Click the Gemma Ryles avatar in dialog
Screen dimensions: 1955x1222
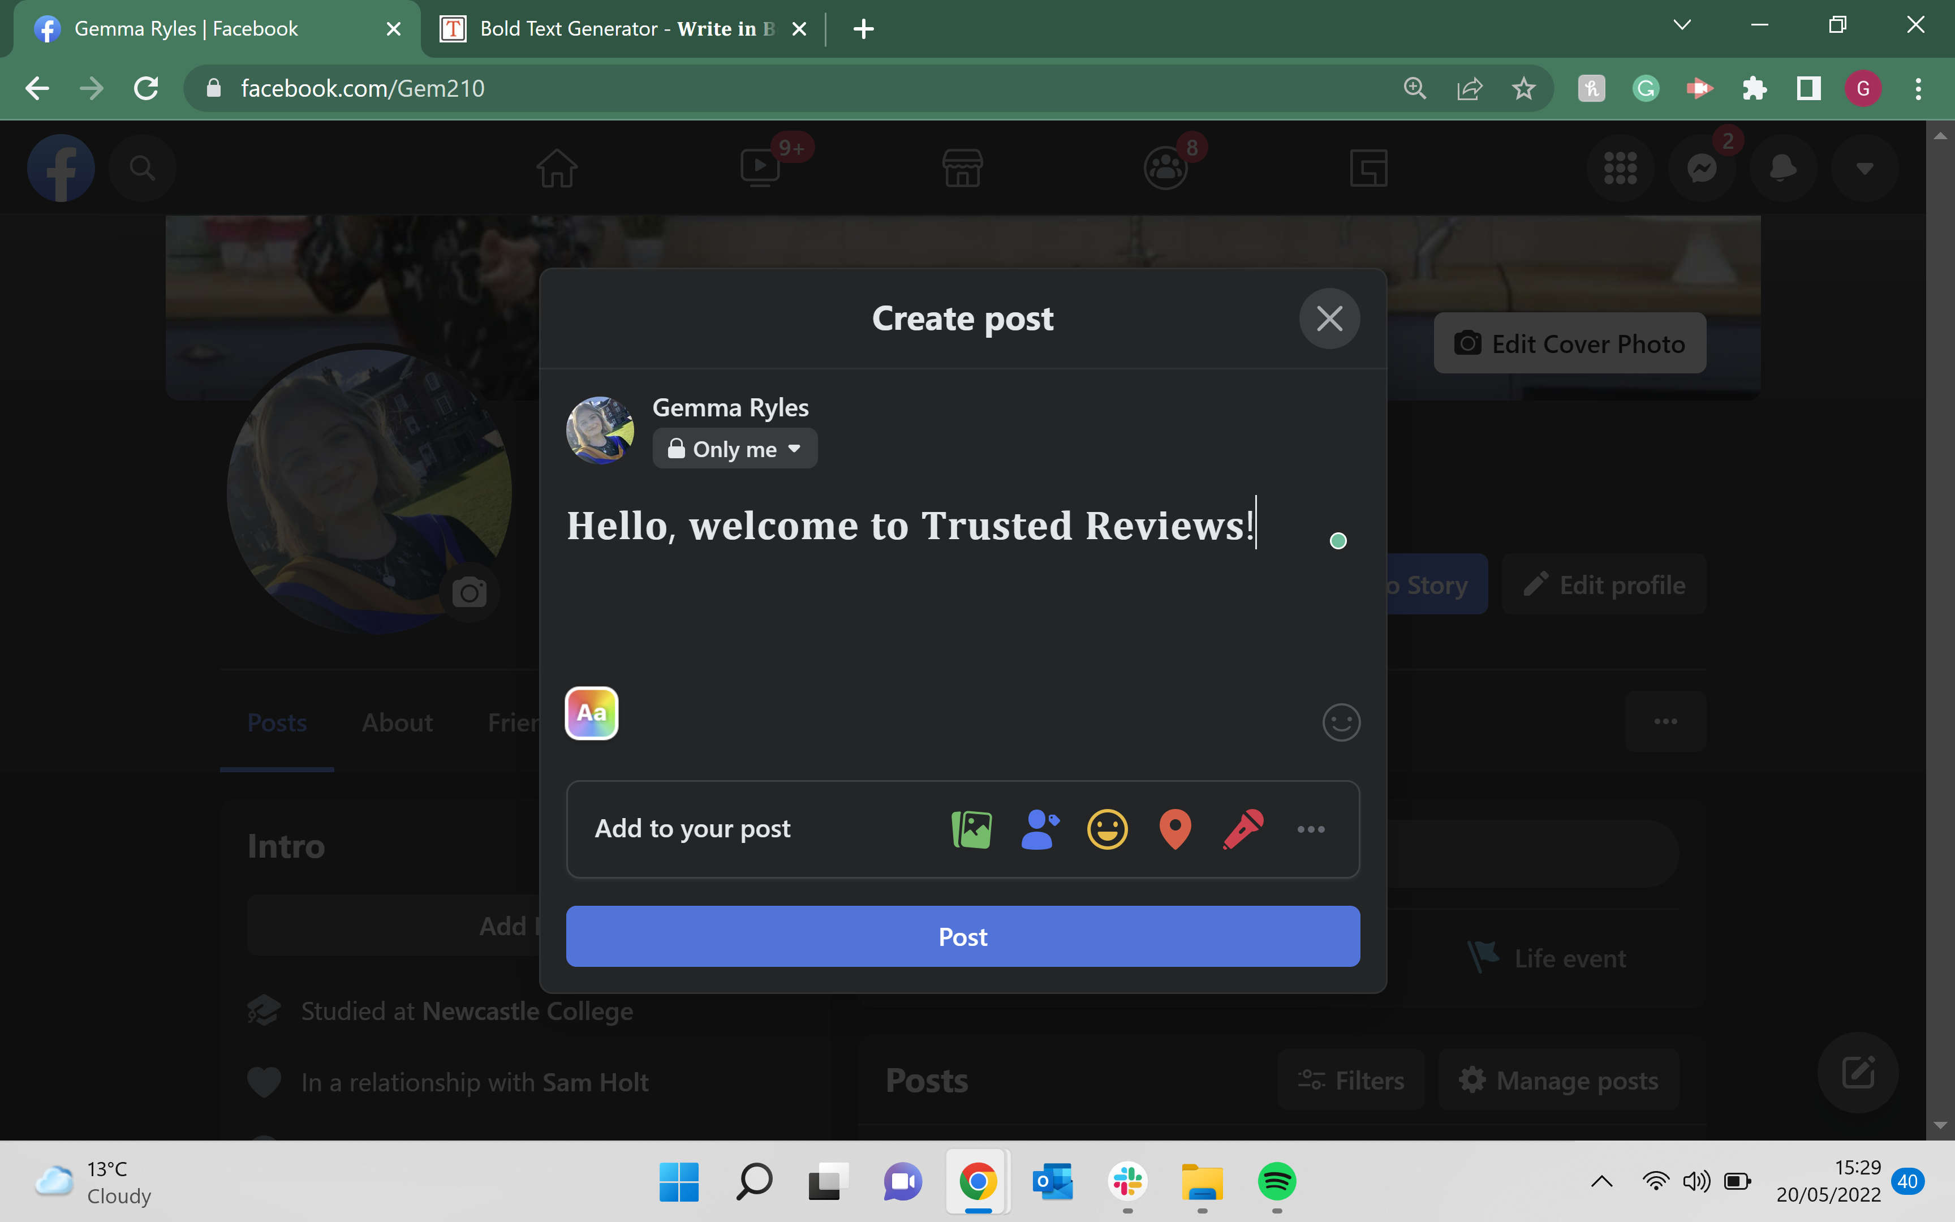tap(600, 430)
